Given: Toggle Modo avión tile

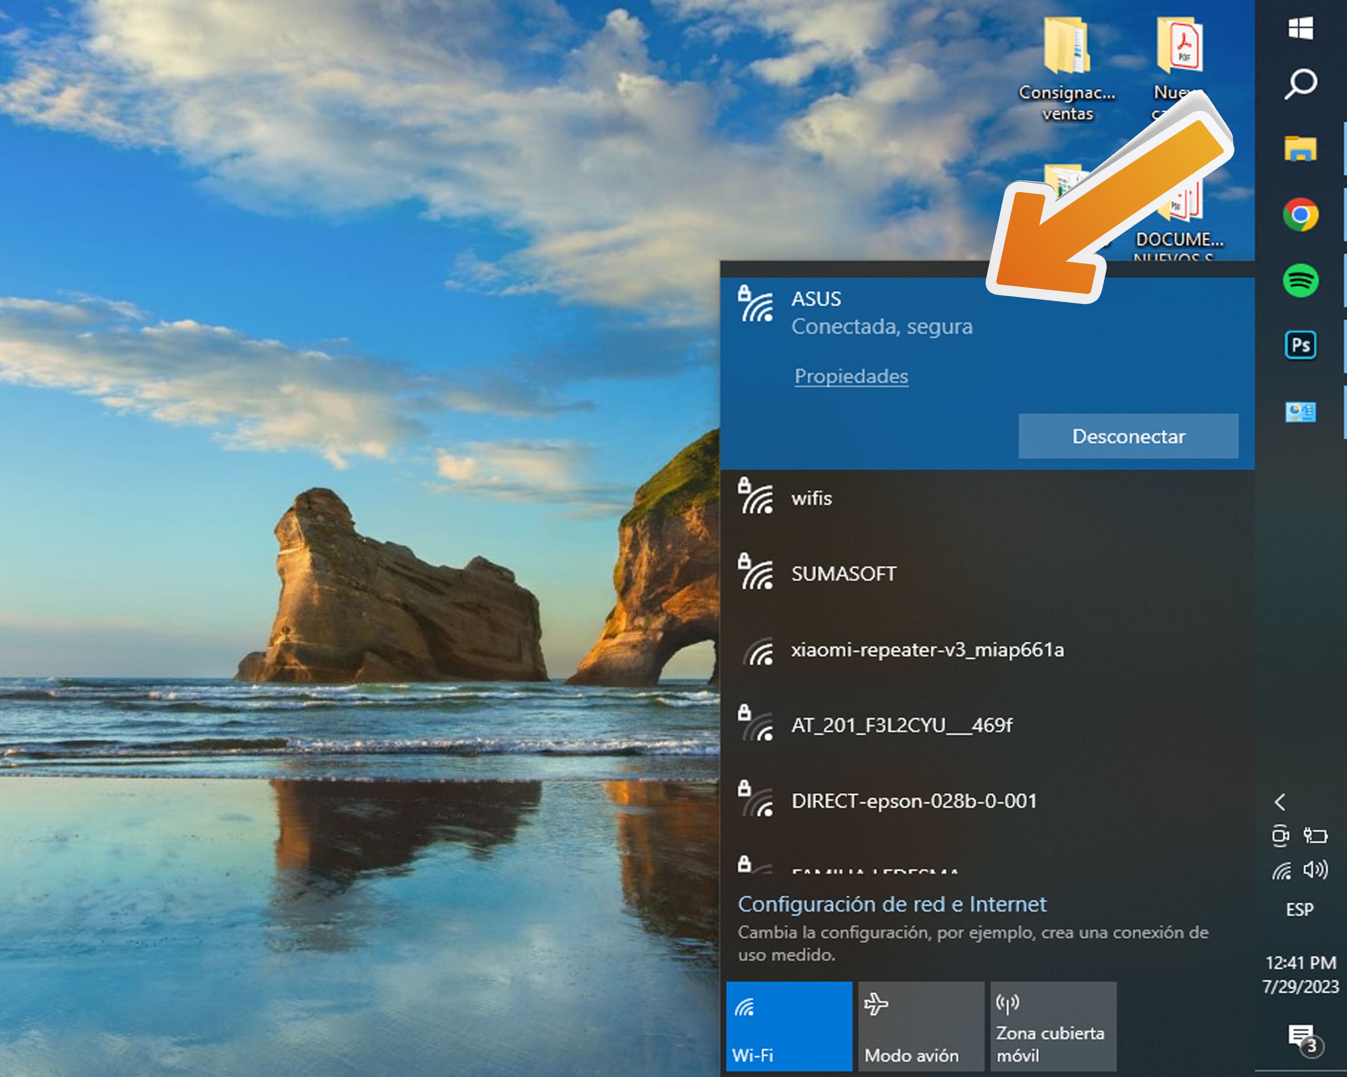Looking at the screenshot, I should (x=921, y=1026).
